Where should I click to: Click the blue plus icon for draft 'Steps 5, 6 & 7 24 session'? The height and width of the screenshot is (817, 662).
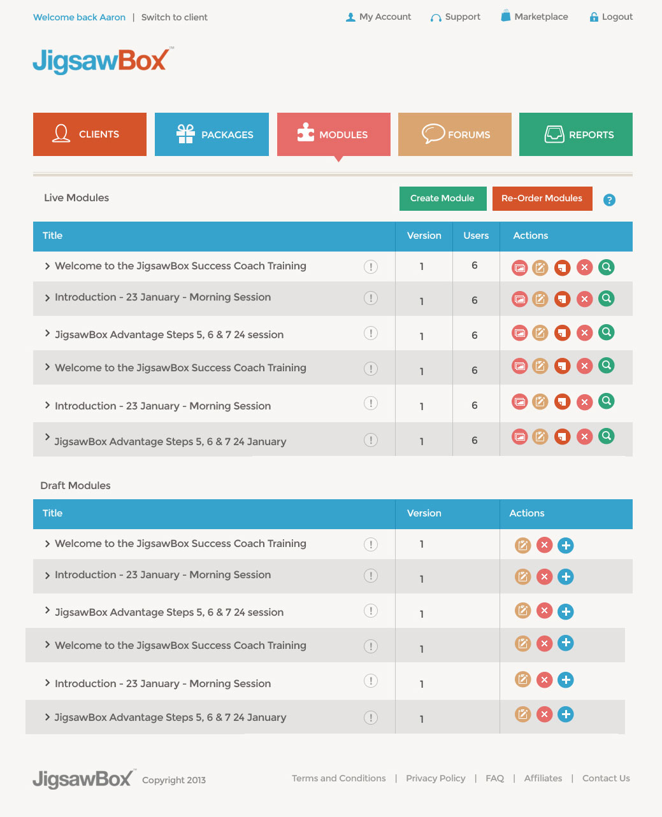tap(566, 612)
